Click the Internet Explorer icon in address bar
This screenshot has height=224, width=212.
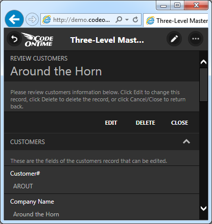coord(46,20)
